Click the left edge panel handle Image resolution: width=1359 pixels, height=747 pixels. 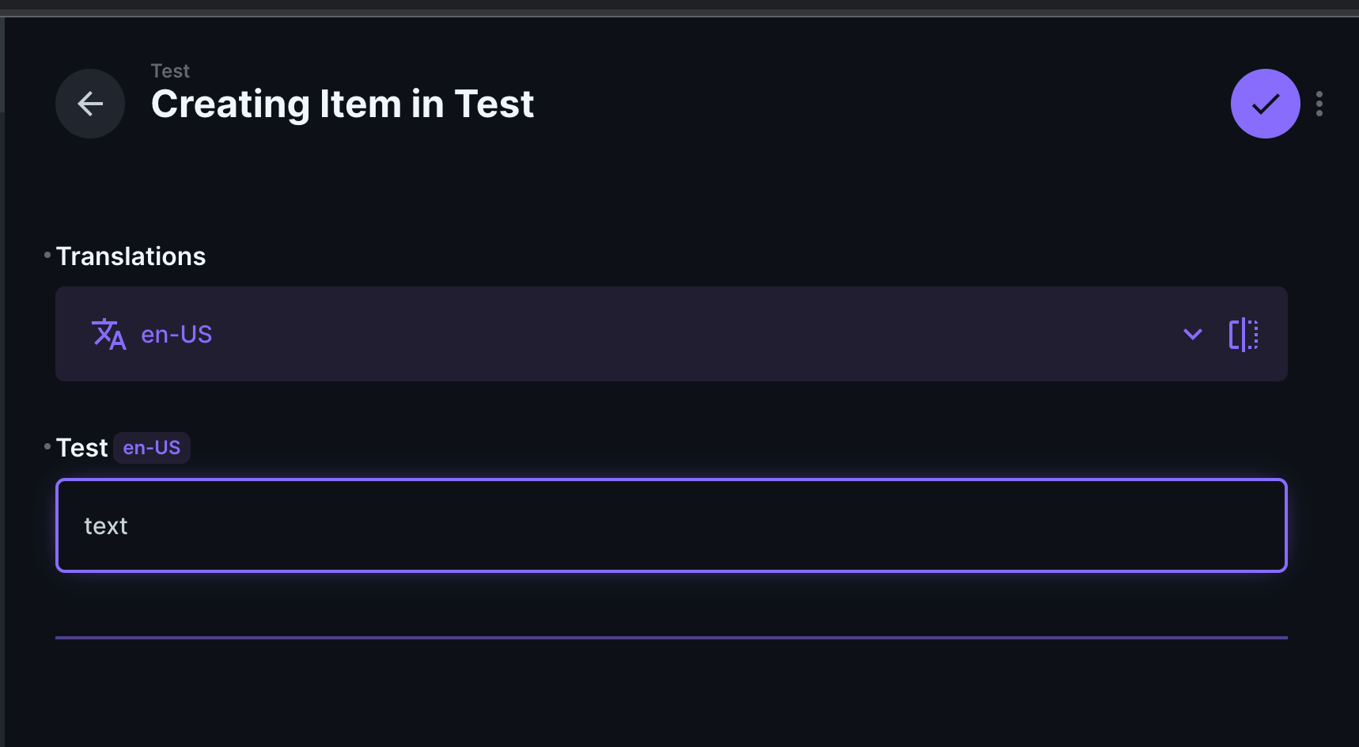[2, 65]
